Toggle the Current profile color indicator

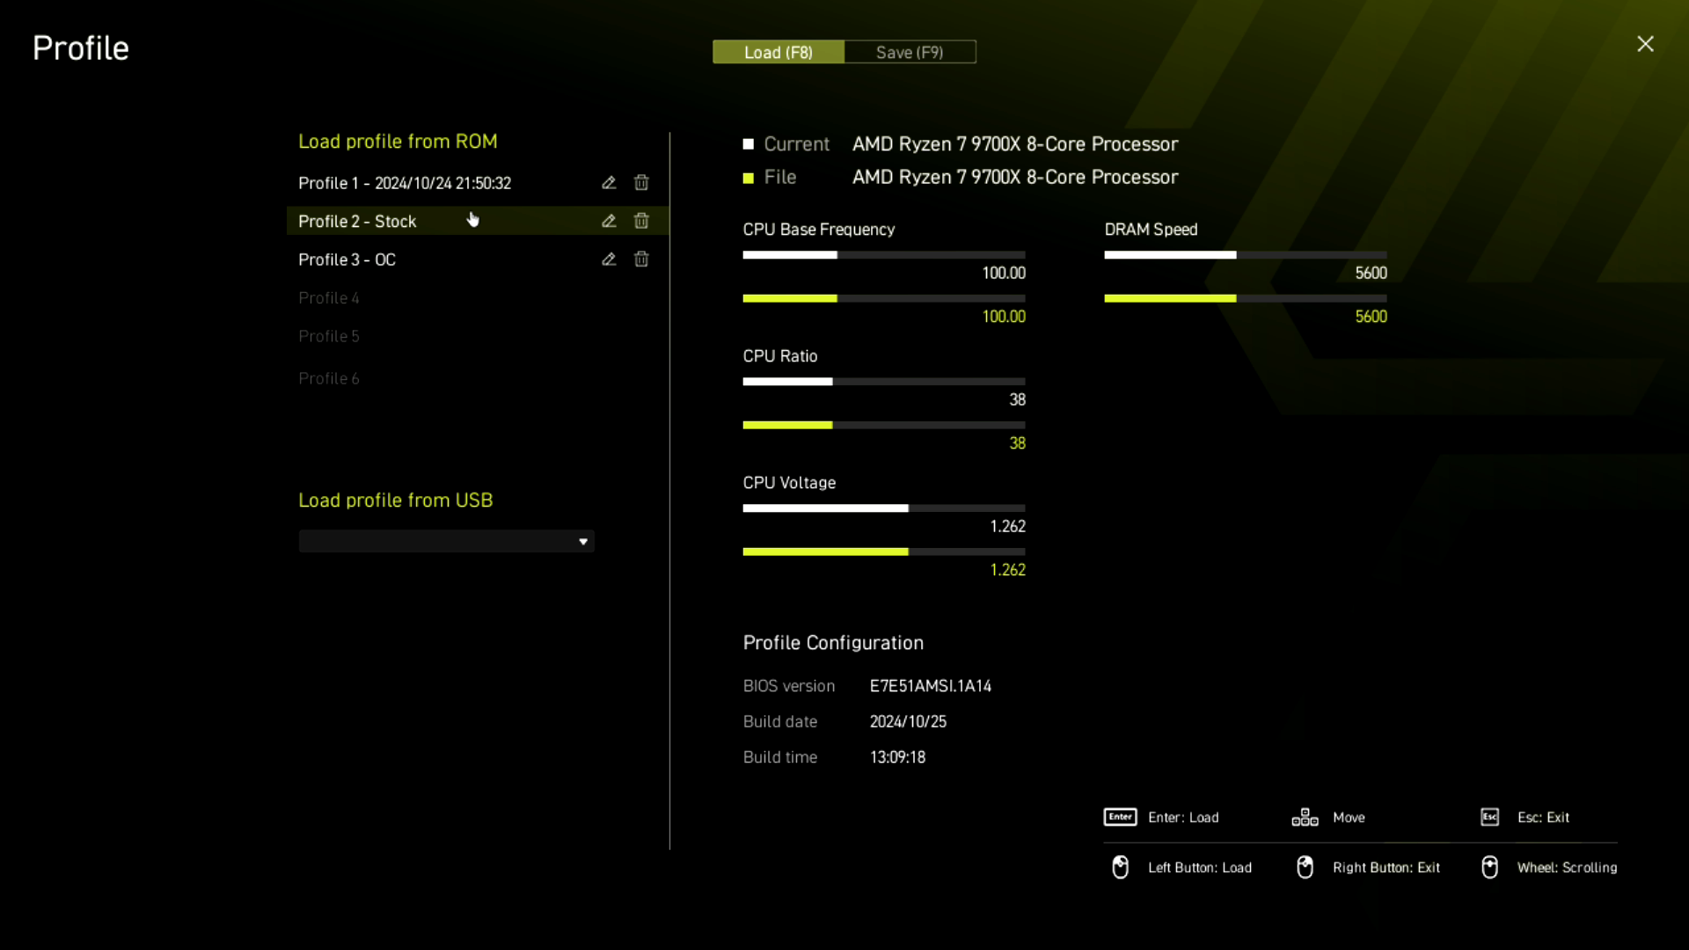point(749,144)
